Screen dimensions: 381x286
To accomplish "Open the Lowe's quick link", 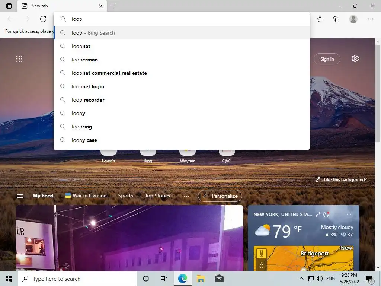I will 108,156.
